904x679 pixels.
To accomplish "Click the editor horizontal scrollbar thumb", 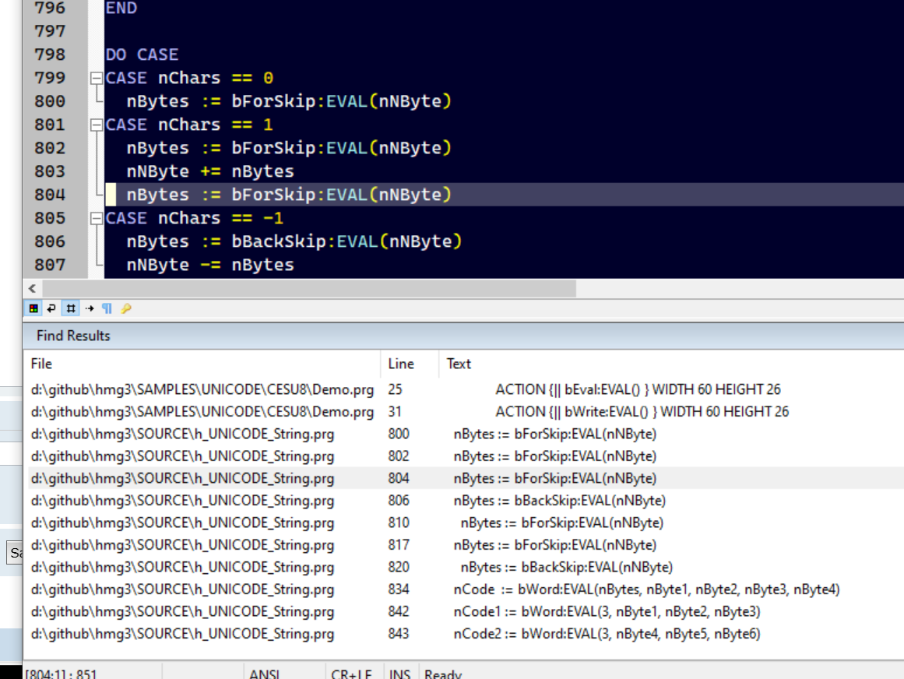I will [x=309, y=288].
